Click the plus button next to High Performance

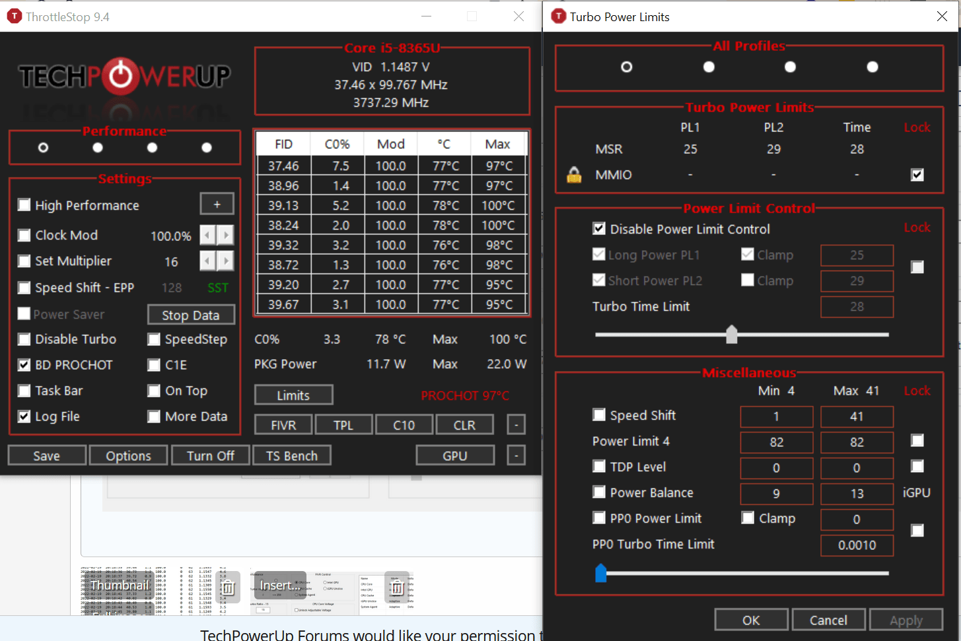tap(217, 203)
